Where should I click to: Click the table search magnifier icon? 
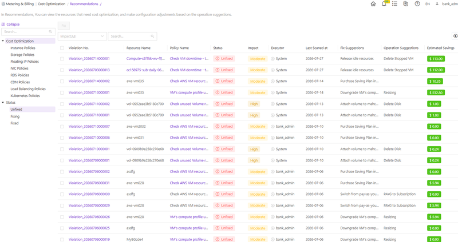[x=152, y=36]
